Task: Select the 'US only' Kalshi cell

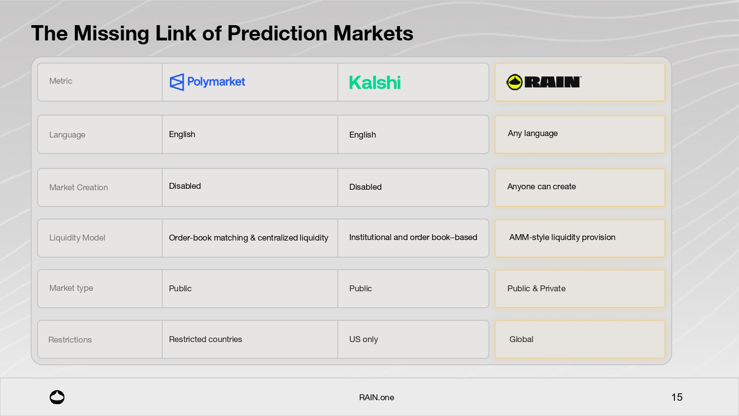Action: (364, 340)
